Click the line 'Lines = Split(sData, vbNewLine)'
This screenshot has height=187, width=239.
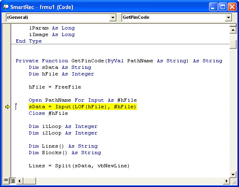(79, 166)
